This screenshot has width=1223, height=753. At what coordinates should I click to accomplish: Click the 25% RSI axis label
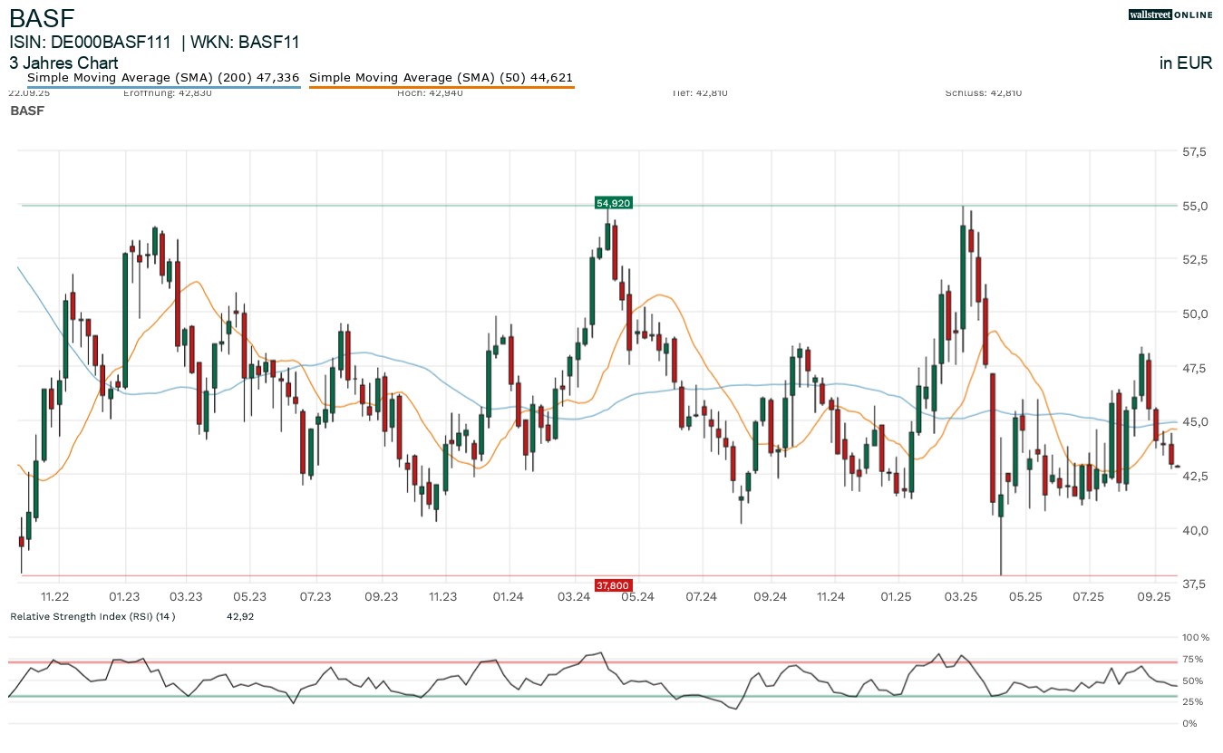tap(1193, 702)
